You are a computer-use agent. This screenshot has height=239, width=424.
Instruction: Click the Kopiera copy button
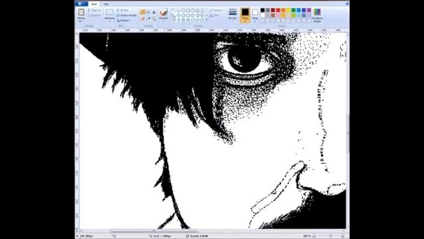click(94, 15)
